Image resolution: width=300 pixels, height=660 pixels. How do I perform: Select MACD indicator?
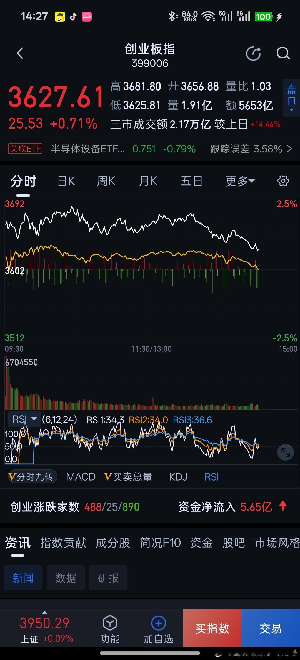point(81,477)
